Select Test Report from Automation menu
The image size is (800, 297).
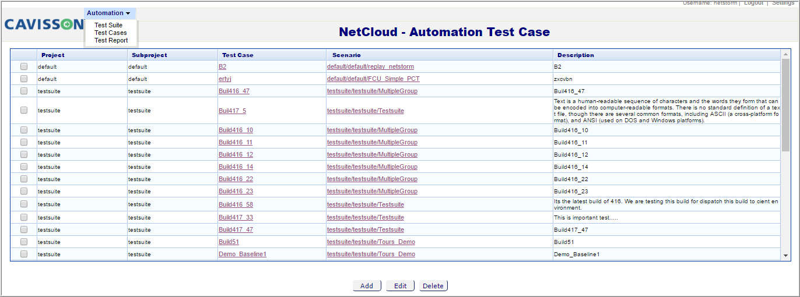pyautogui.click(x=111, y=40)
